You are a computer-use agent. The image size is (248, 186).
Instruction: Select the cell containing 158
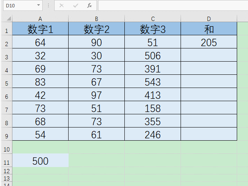coord(153,108)
